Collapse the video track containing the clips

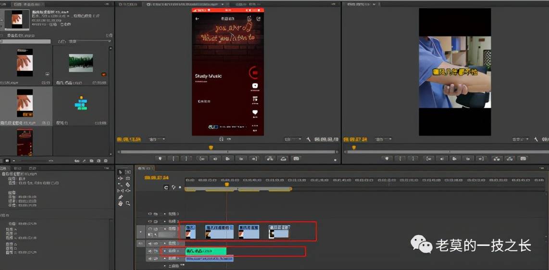click(165, 229)
